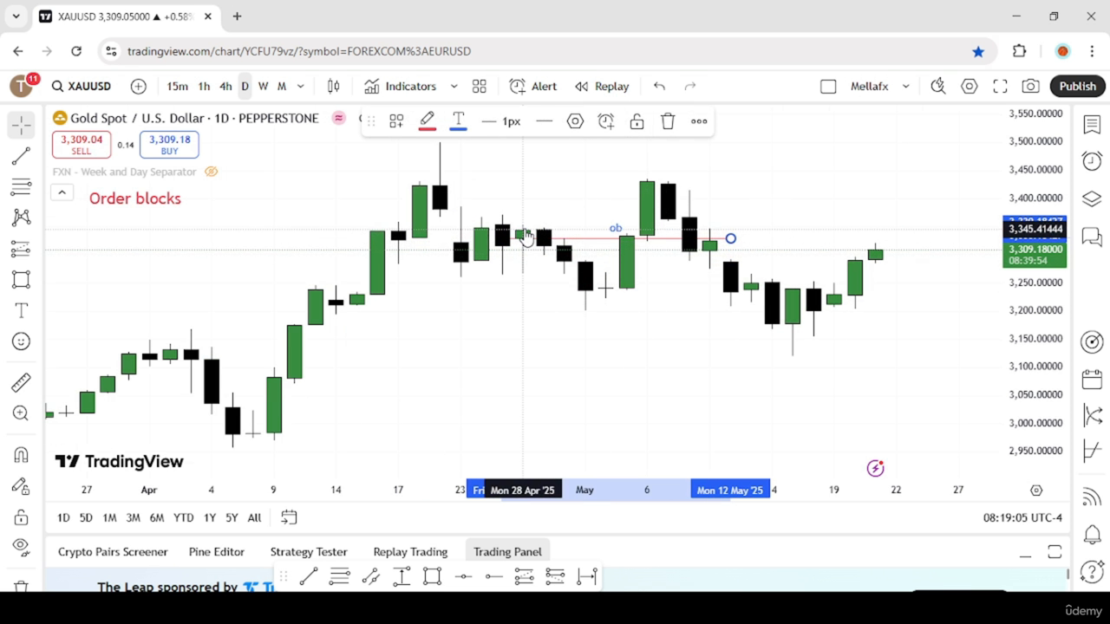Lock the selected drawing

[x=637, y=121]
